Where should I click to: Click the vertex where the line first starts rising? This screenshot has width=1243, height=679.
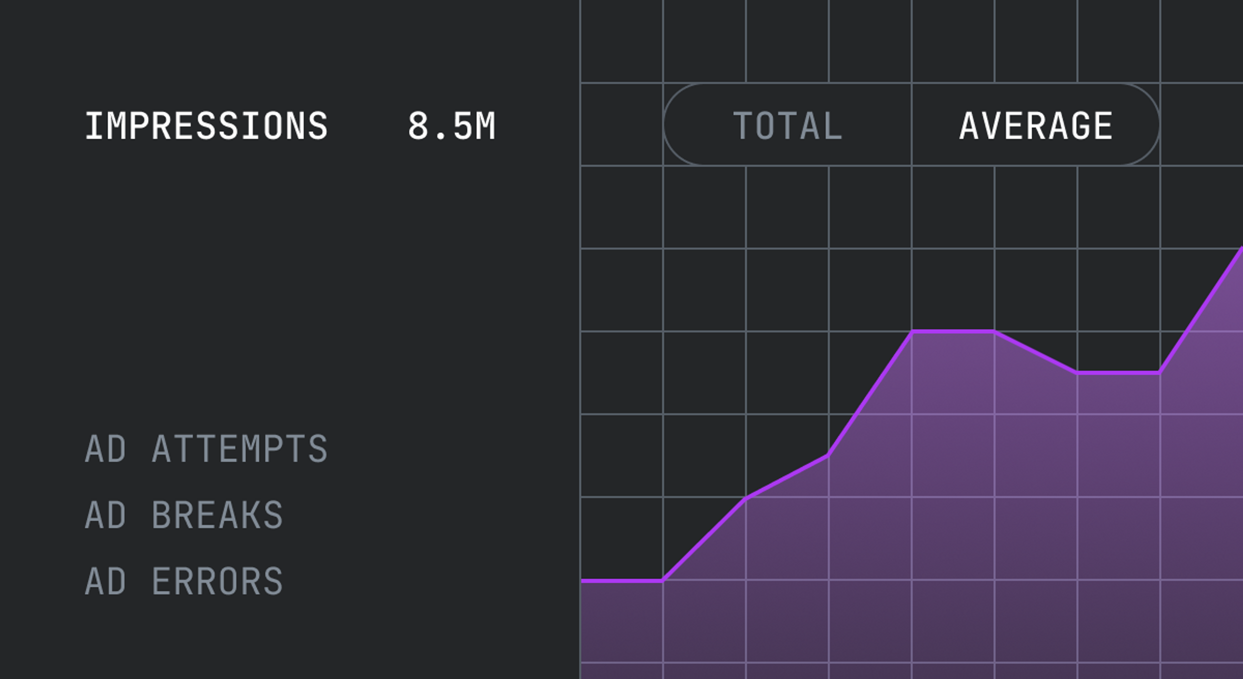tap(663, 580)
